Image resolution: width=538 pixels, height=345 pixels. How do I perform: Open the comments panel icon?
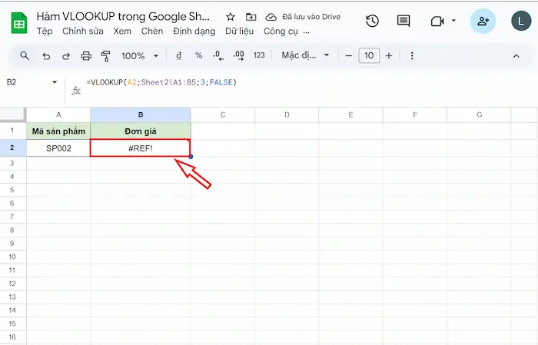point(403,22)
